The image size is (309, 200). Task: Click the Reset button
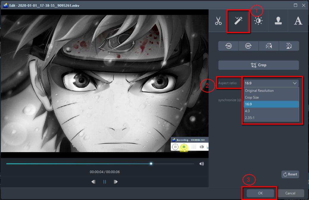(290, 174)
